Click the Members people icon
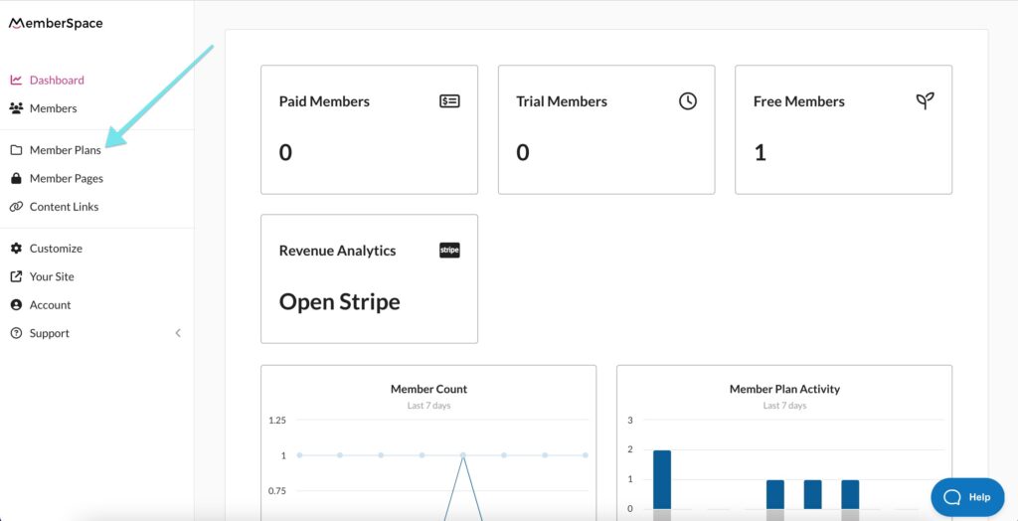 (x=16, y=108)
